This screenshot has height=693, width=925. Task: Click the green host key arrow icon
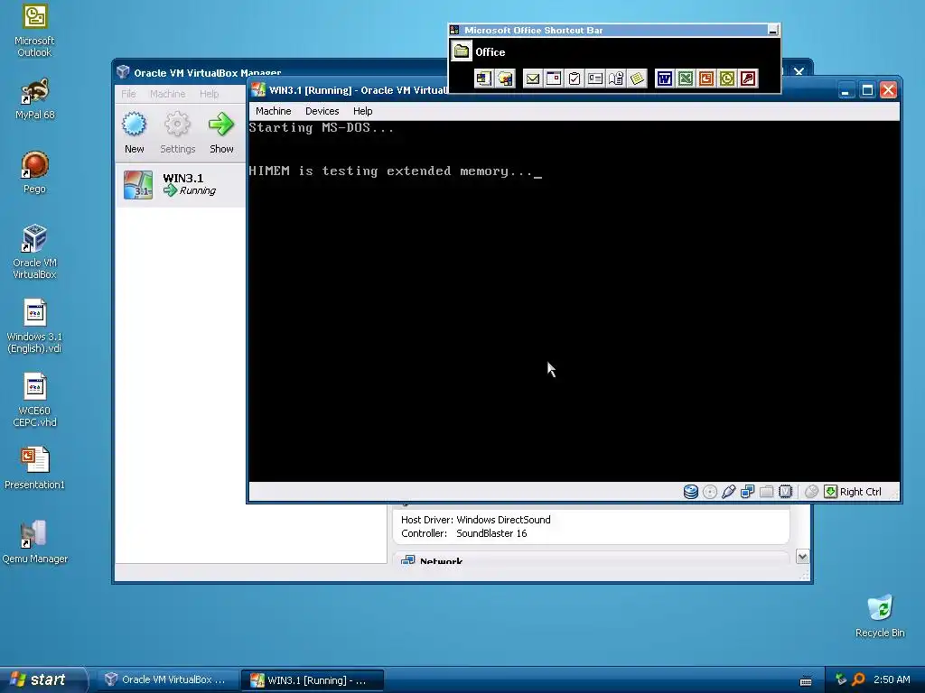pyautogui.click(x=831, y=492)
